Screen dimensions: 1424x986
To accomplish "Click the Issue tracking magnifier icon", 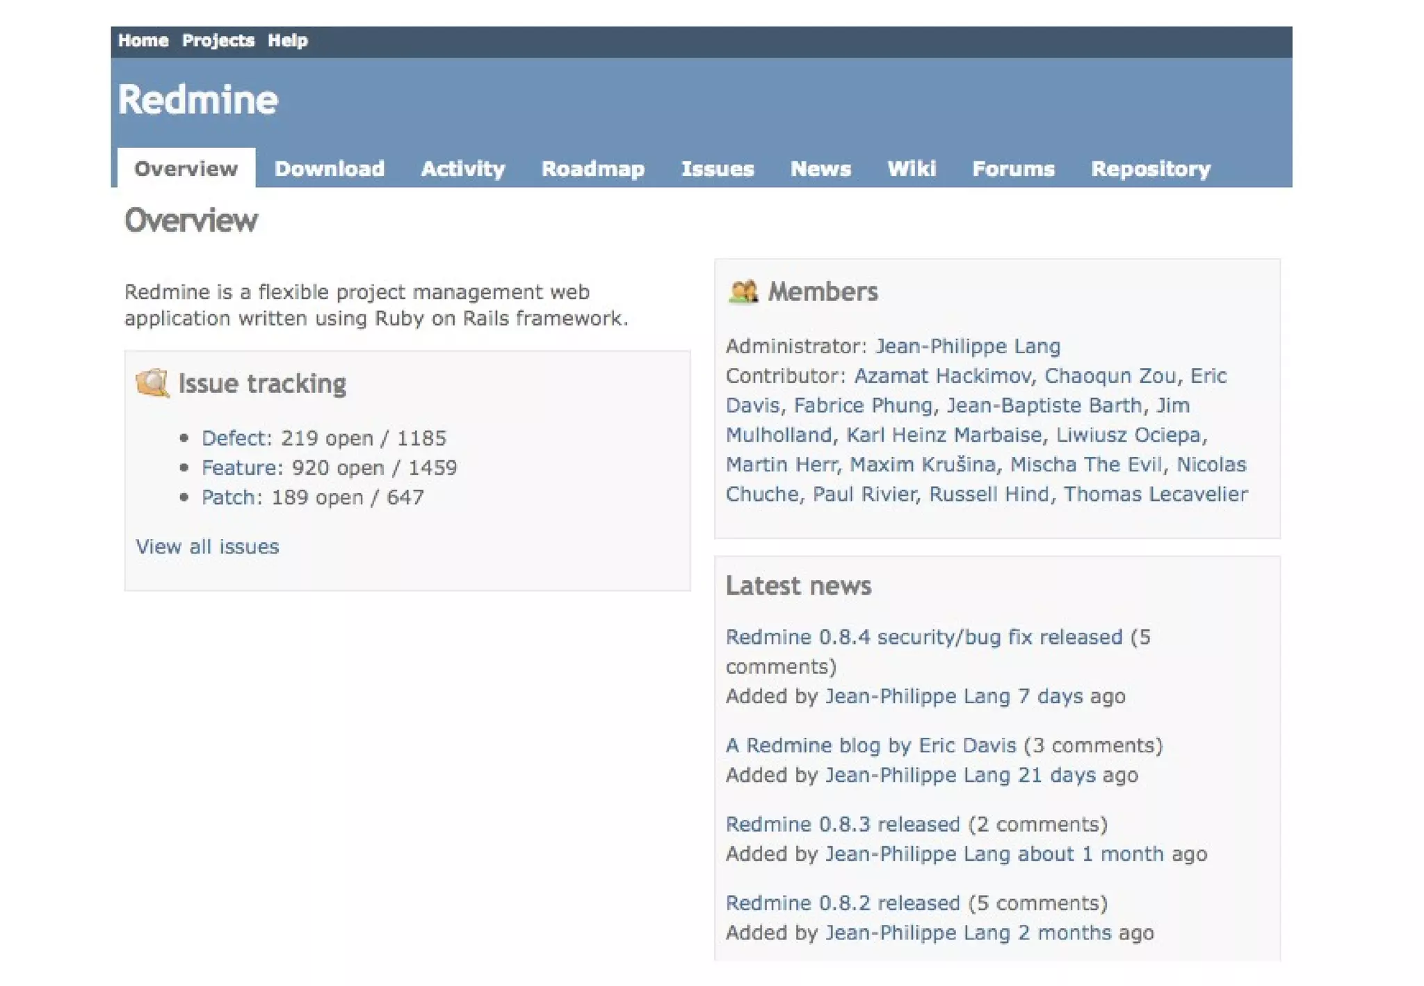I will [x=152, y=383].
